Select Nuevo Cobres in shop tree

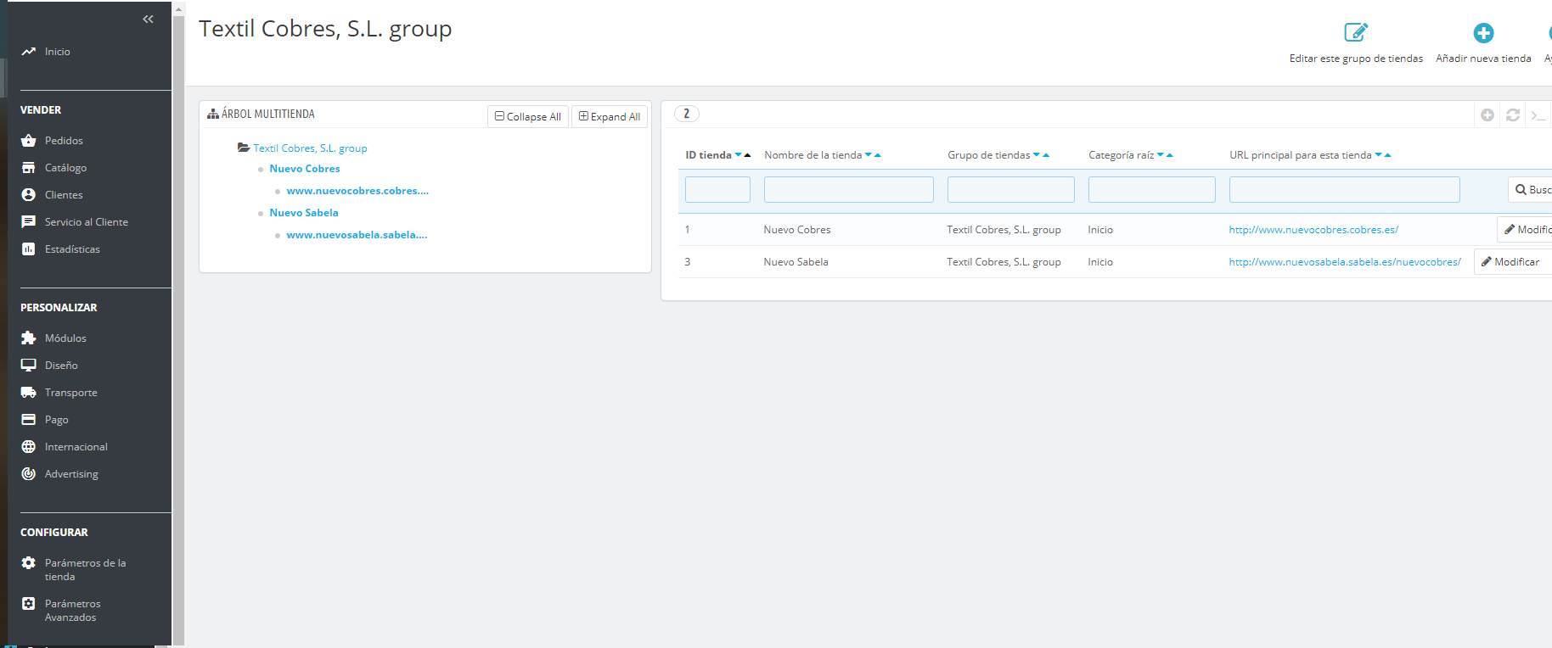305,169
